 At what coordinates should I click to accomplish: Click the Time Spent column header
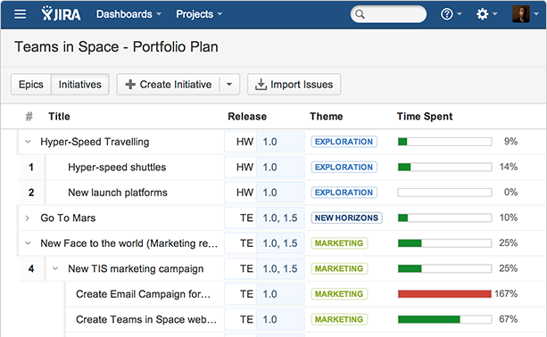pyautogui.click(x=425, y=117)
